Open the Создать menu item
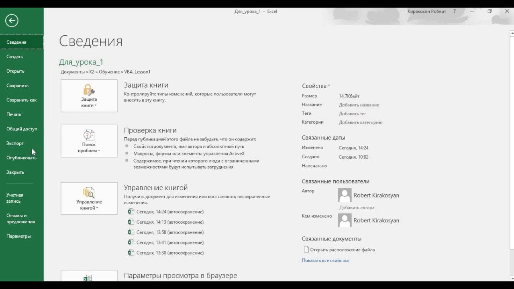Viewport: 514px width, 289px height. click(x=22, y=57)
